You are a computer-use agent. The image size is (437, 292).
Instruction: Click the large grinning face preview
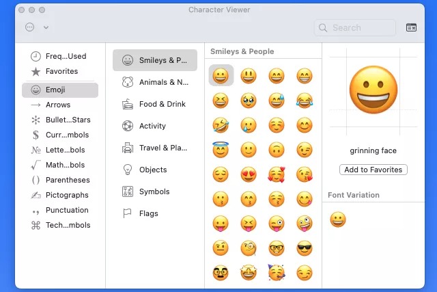pos(373,90)
